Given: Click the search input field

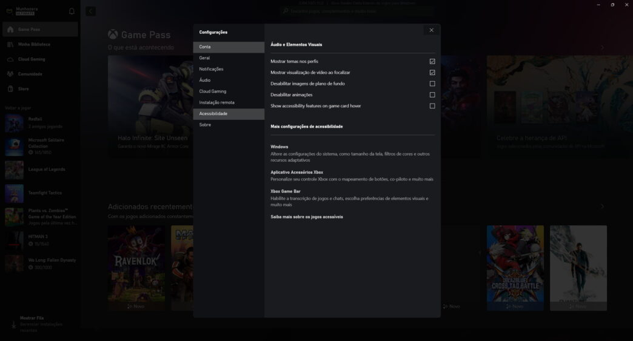Looking at the screenshot, I should click(357, 12).
